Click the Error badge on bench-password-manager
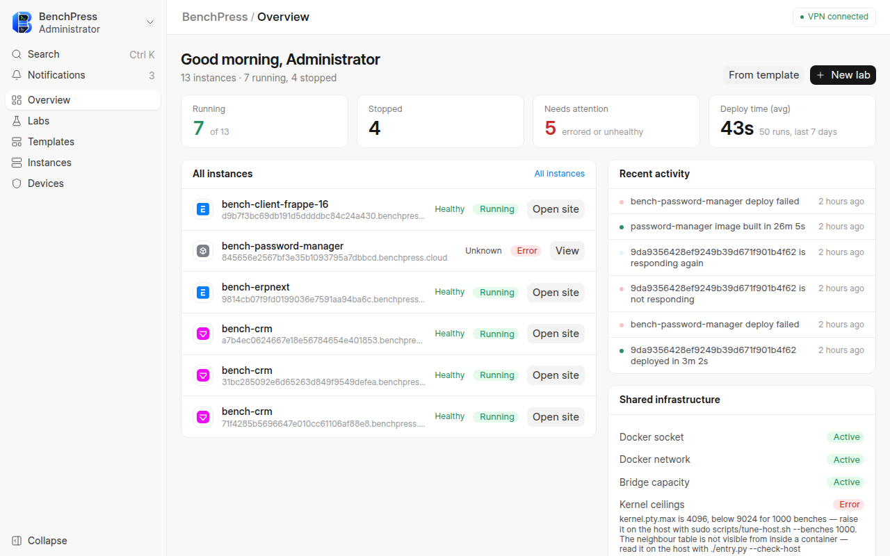This screenshot has height=556, width=890. click(527, 251)
